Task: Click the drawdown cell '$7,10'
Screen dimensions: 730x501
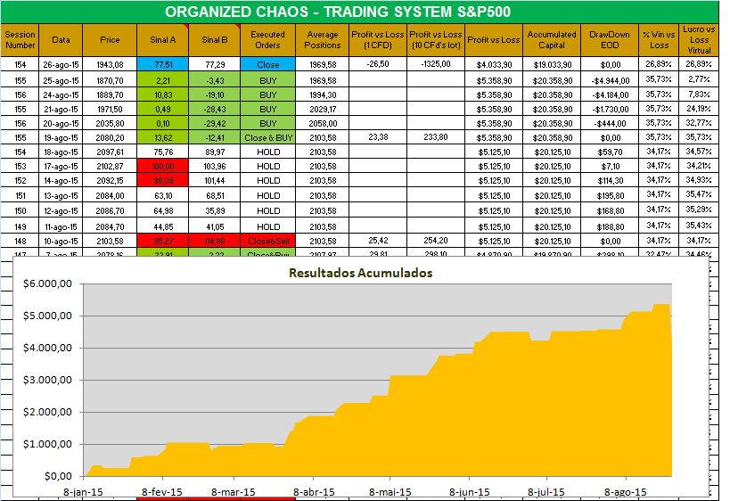Action: coord(610,166)
